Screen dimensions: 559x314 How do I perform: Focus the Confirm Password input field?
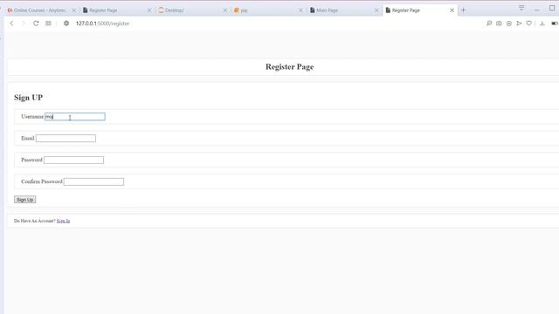point(93,181)
